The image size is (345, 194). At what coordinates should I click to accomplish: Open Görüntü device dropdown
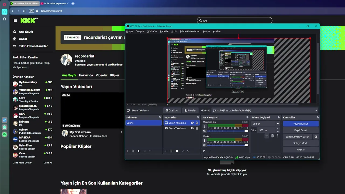point(265,110)
